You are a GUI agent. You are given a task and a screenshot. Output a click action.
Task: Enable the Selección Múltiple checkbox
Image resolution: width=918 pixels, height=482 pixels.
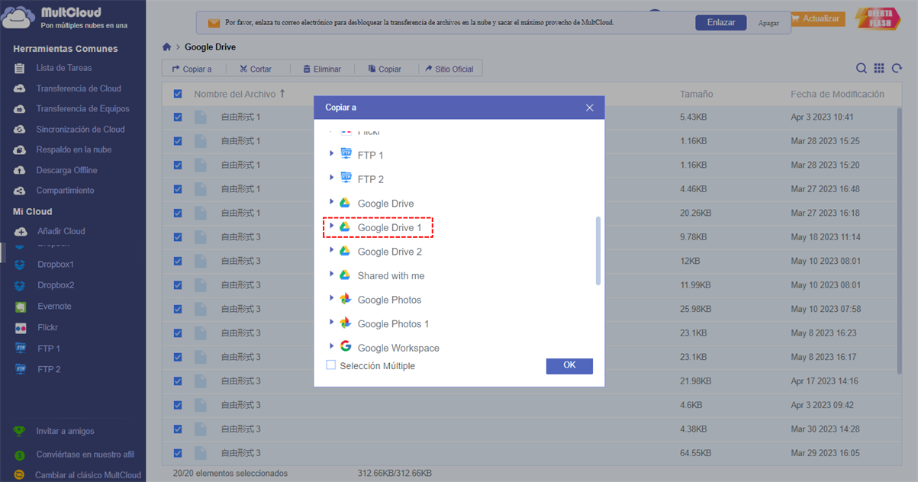331,365
